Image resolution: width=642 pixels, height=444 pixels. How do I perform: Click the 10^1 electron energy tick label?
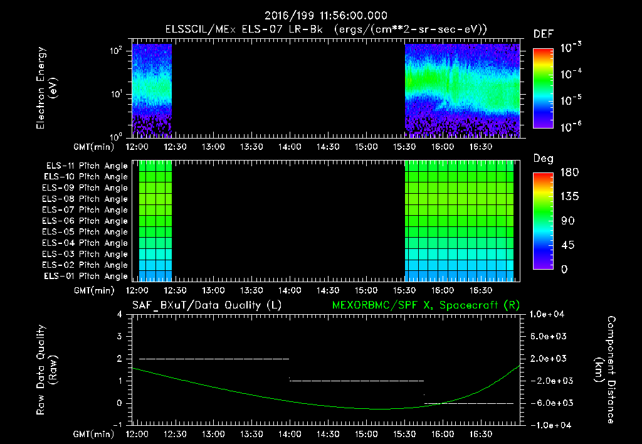(117, 94)
